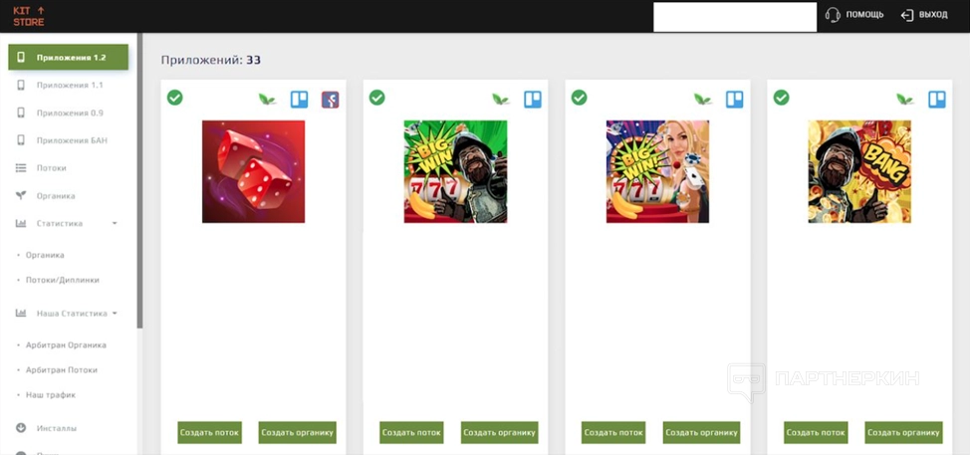Collapse Наша Статистика dropdown arrow

(115, 313)
